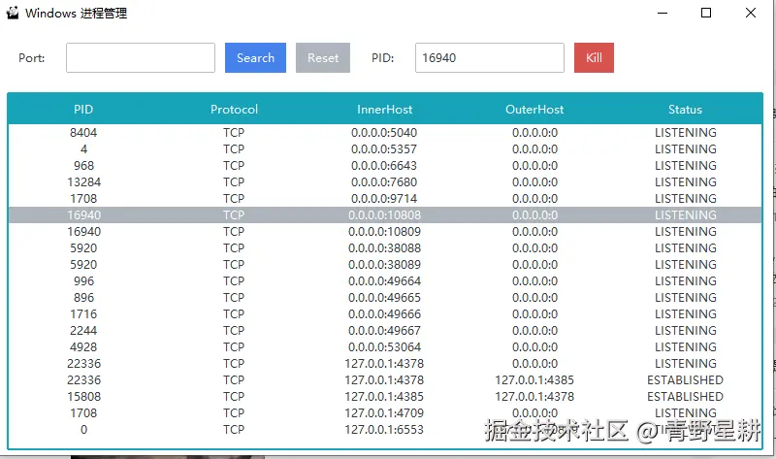Click InnerHost cell 0.0.0.0:10809

coord(384,232)
